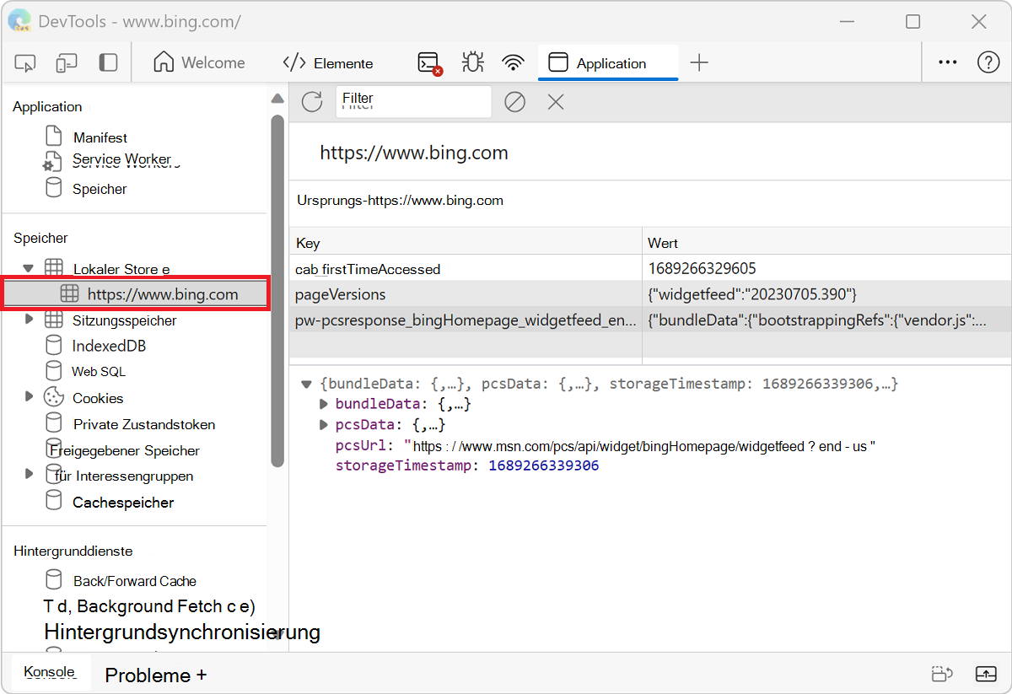Open Background Fetch item
Viewport: 1012px width, 694px height.
point(149,605)
